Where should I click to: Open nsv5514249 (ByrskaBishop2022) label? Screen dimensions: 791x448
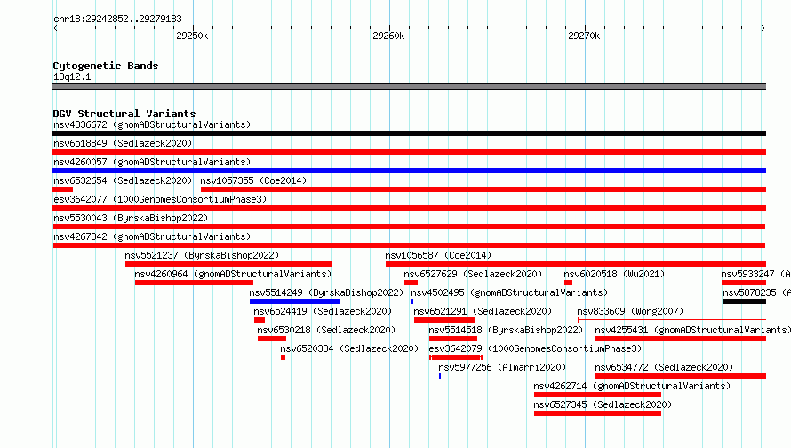pos(326,292)
